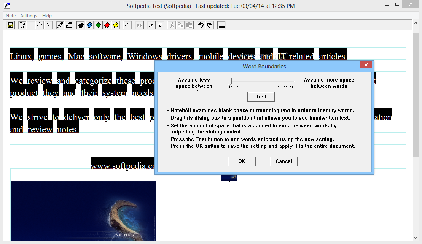Pick the black ink color
This screenshot has width=422, height=244.
81,25
